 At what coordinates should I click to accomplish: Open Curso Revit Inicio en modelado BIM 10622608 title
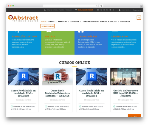23,93
